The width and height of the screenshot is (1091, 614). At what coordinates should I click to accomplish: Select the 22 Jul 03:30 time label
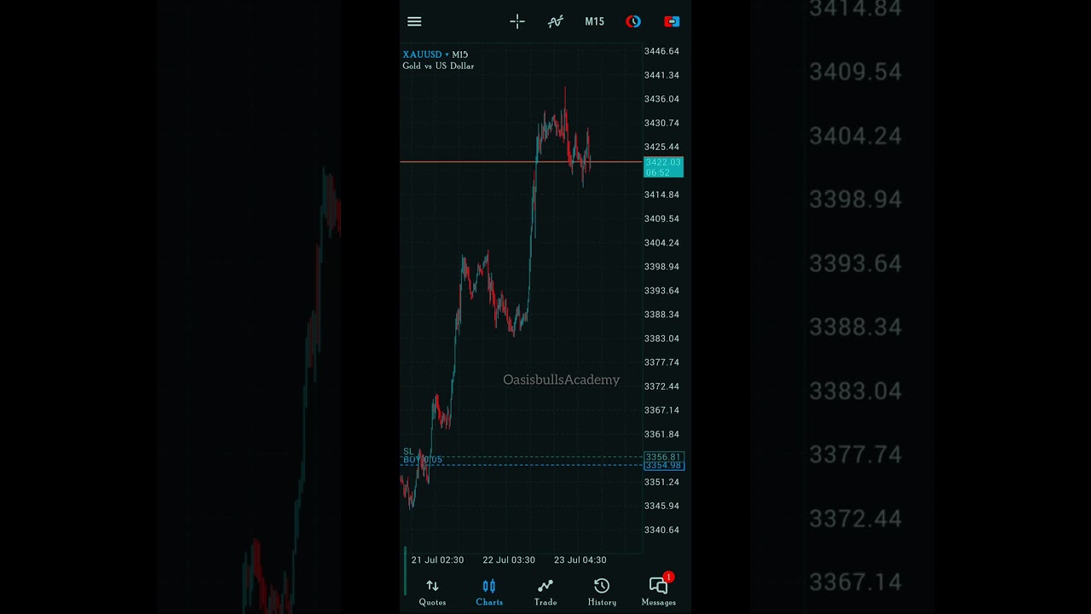tap(509, 560)
